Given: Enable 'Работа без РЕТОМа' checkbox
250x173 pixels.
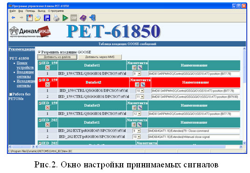Looking at the screenshot, I should pos(11,94).
